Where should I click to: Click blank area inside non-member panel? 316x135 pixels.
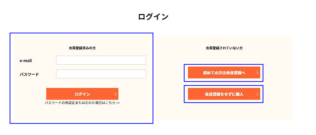(224, 113)
